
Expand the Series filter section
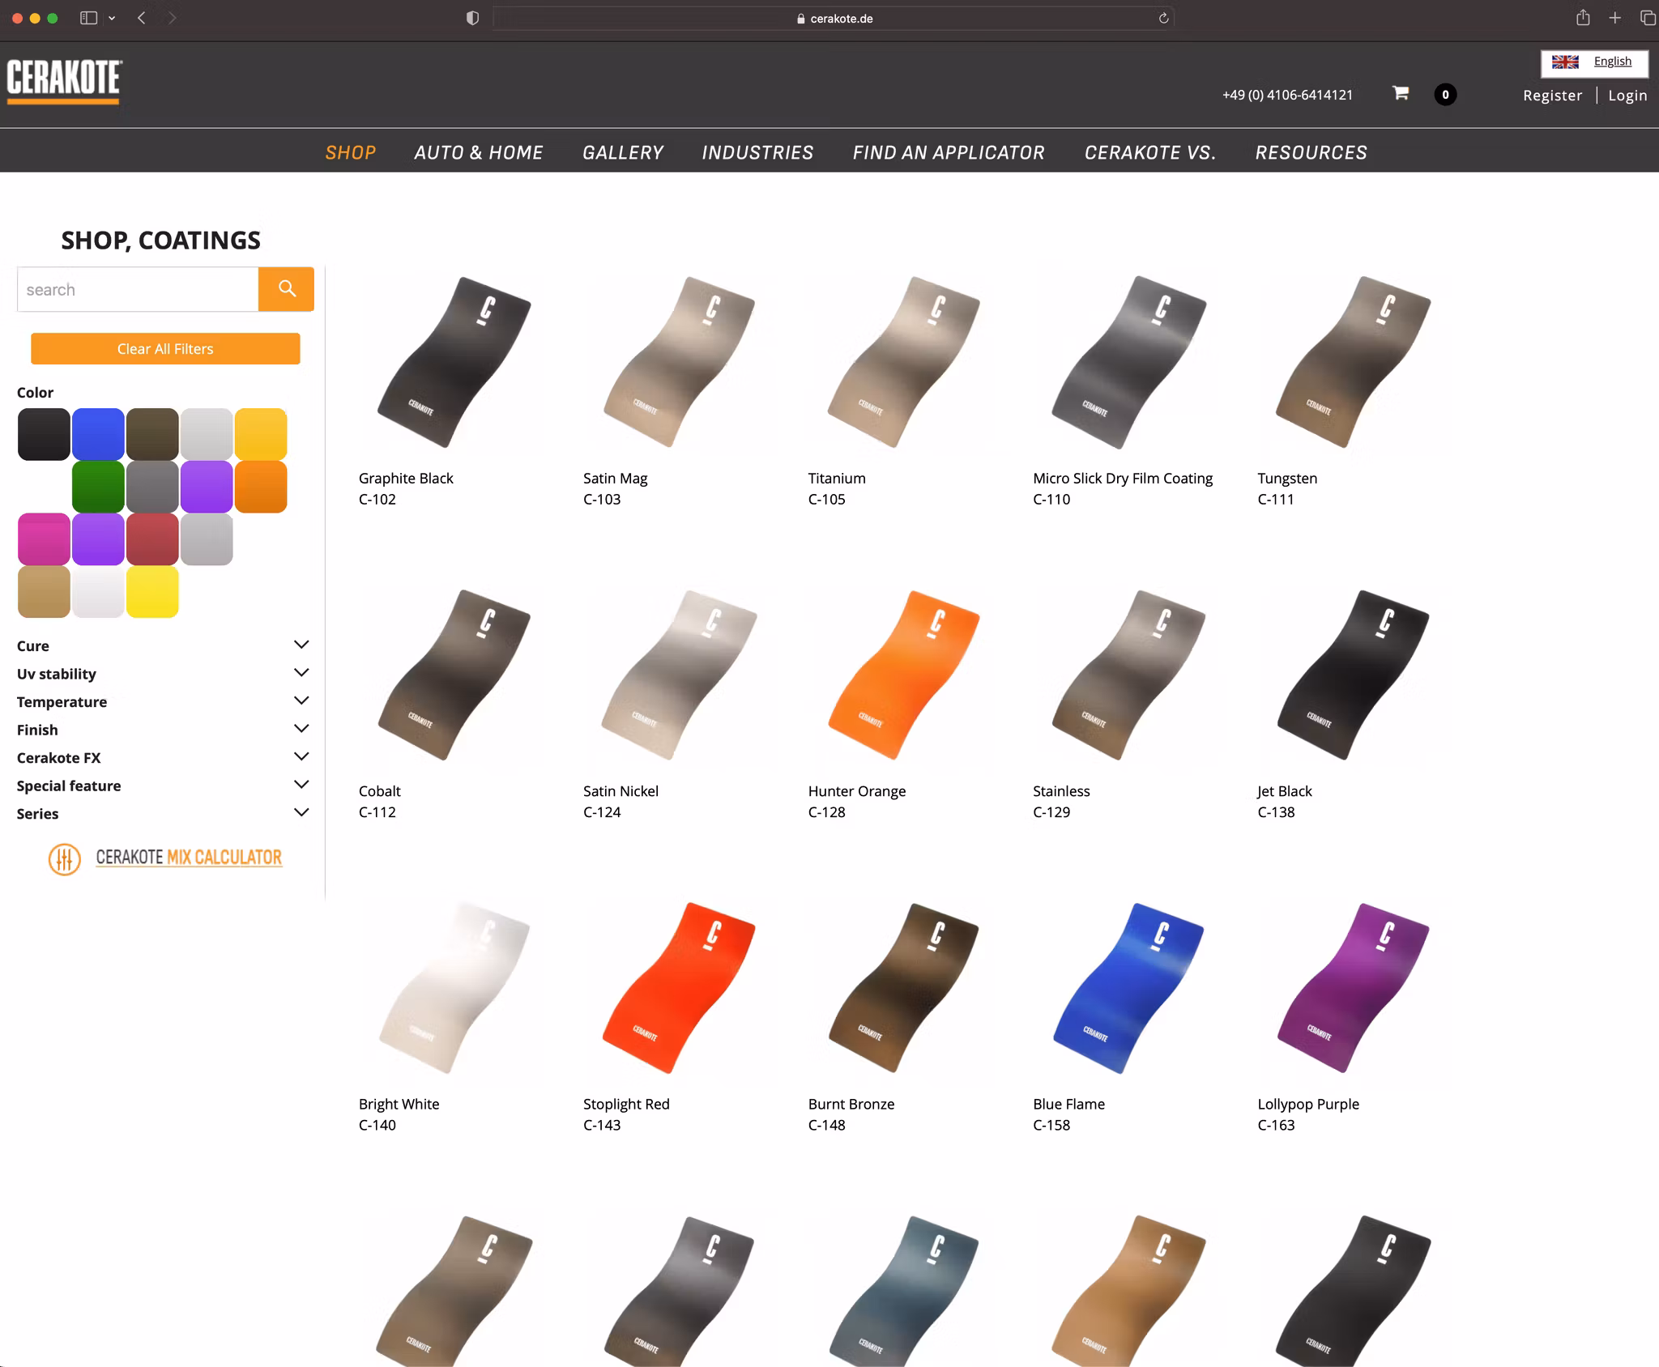click(x=301, y=812)
